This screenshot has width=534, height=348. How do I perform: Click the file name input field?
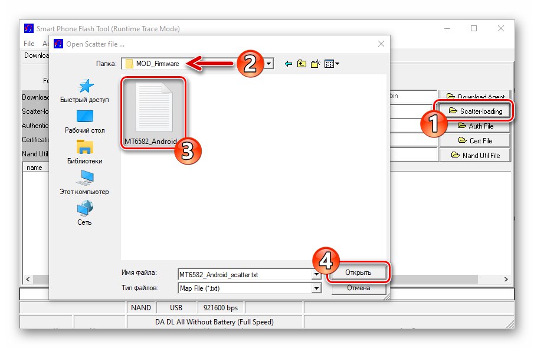(245, 274)
